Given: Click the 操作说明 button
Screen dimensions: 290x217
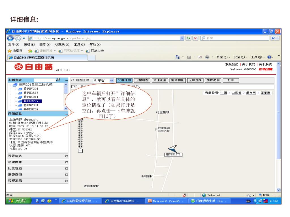Looking at the screenshot, I should click(213, 80).
